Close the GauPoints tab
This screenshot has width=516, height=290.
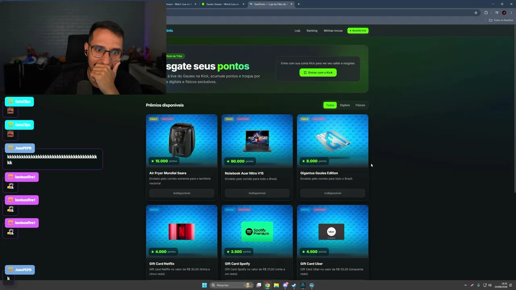pyautogui.click(x=291, y=4)
